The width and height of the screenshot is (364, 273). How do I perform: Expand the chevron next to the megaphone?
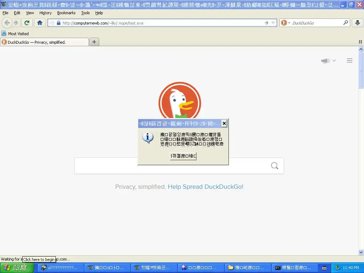pos(334,60)
